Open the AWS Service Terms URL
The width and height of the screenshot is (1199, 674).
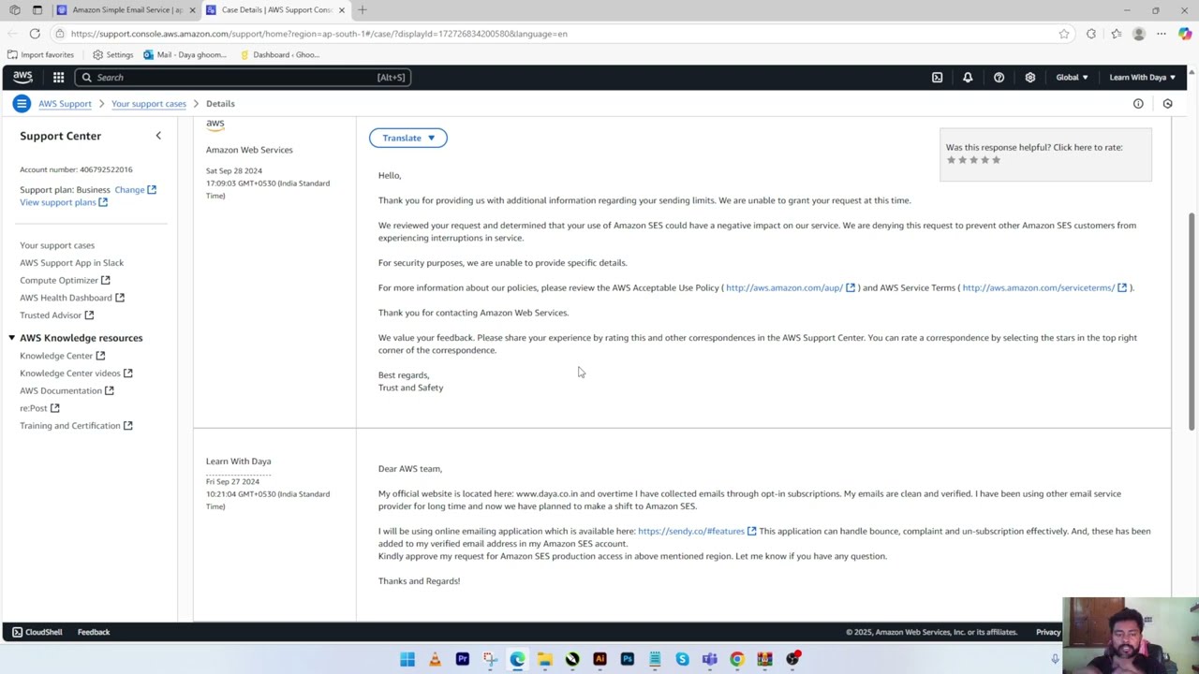pyautogui.click(x=1044, y=287)
